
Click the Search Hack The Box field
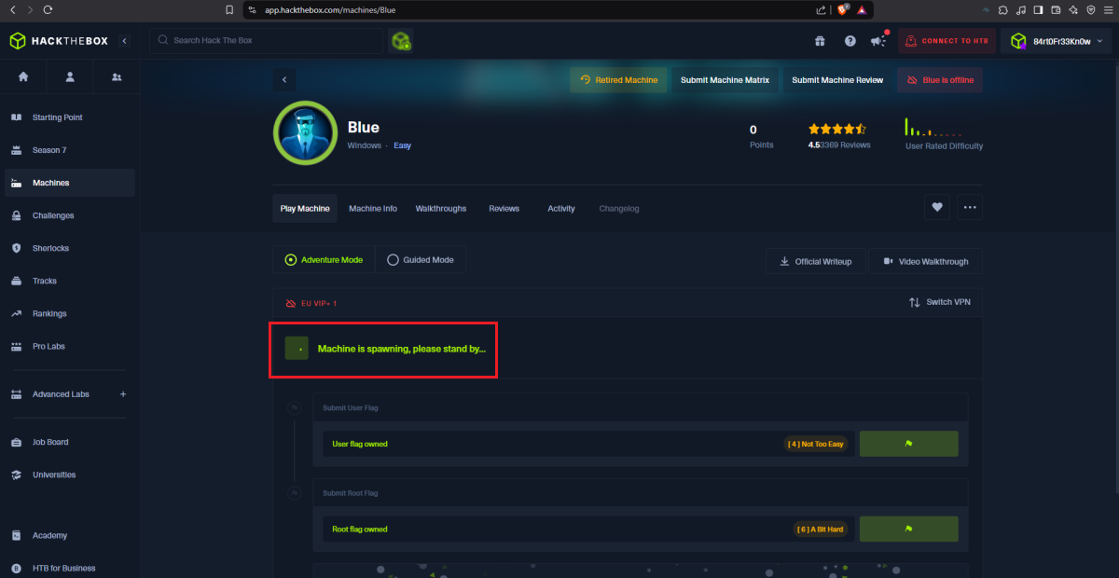(x=267, y=41)
